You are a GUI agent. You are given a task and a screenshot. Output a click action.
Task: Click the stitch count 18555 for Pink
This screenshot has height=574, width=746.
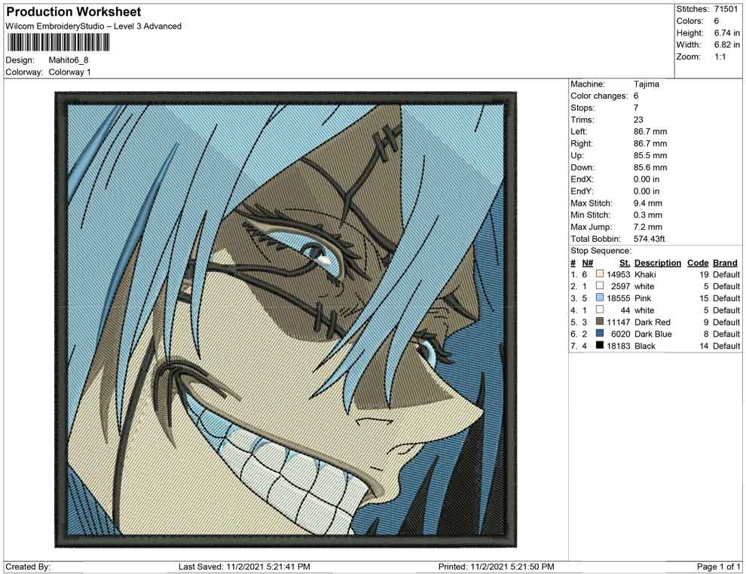618,298
